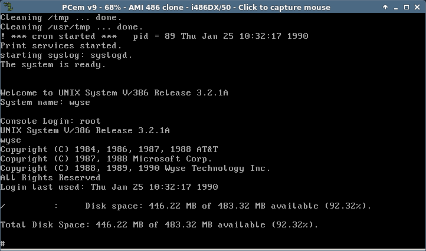Click the 'Welcome to UNIX System V/386' line
The image size is (426, 251).
114,93
